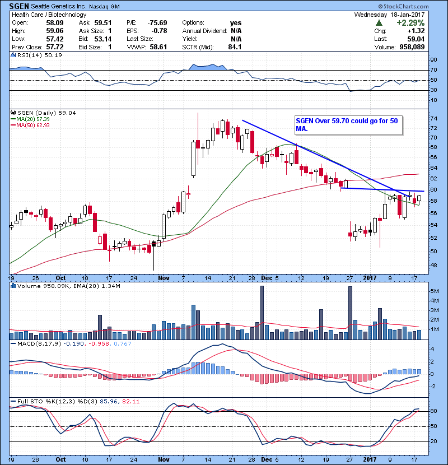This screenshot has width=448, height=465.
Task: Click the candlestick icon beside SGEN (Daily)
Action: point(13,113)
